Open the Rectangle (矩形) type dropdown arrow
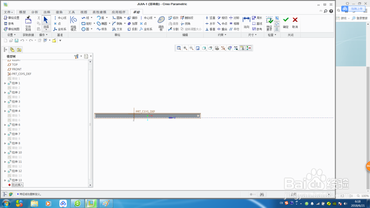This screenshot has width=370, height=208. click(x=94, y=24)
